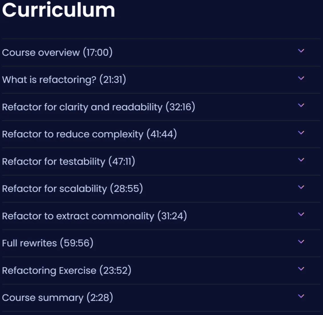Select Refactor to reduce complexity (41:44) title

click(89, 134)
